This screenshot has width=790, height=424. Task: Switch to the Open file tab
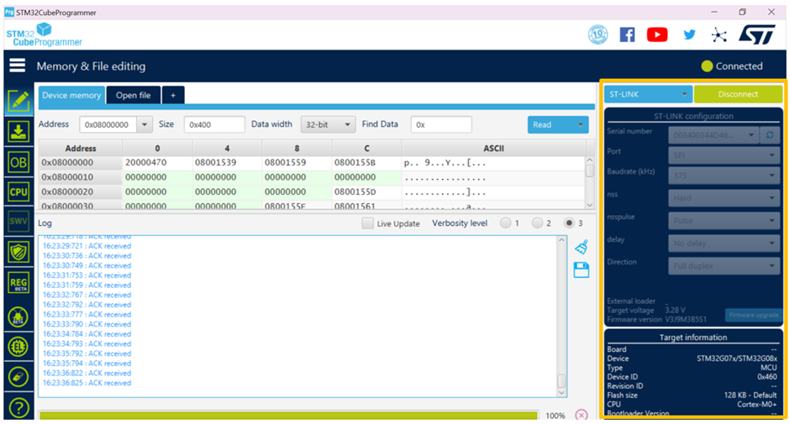tap(133, 95)
